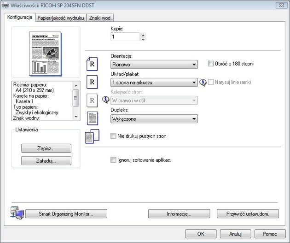Viewport: 290px width, 243px height.
Task: Open help with Pomoc button
Action: 270,234
